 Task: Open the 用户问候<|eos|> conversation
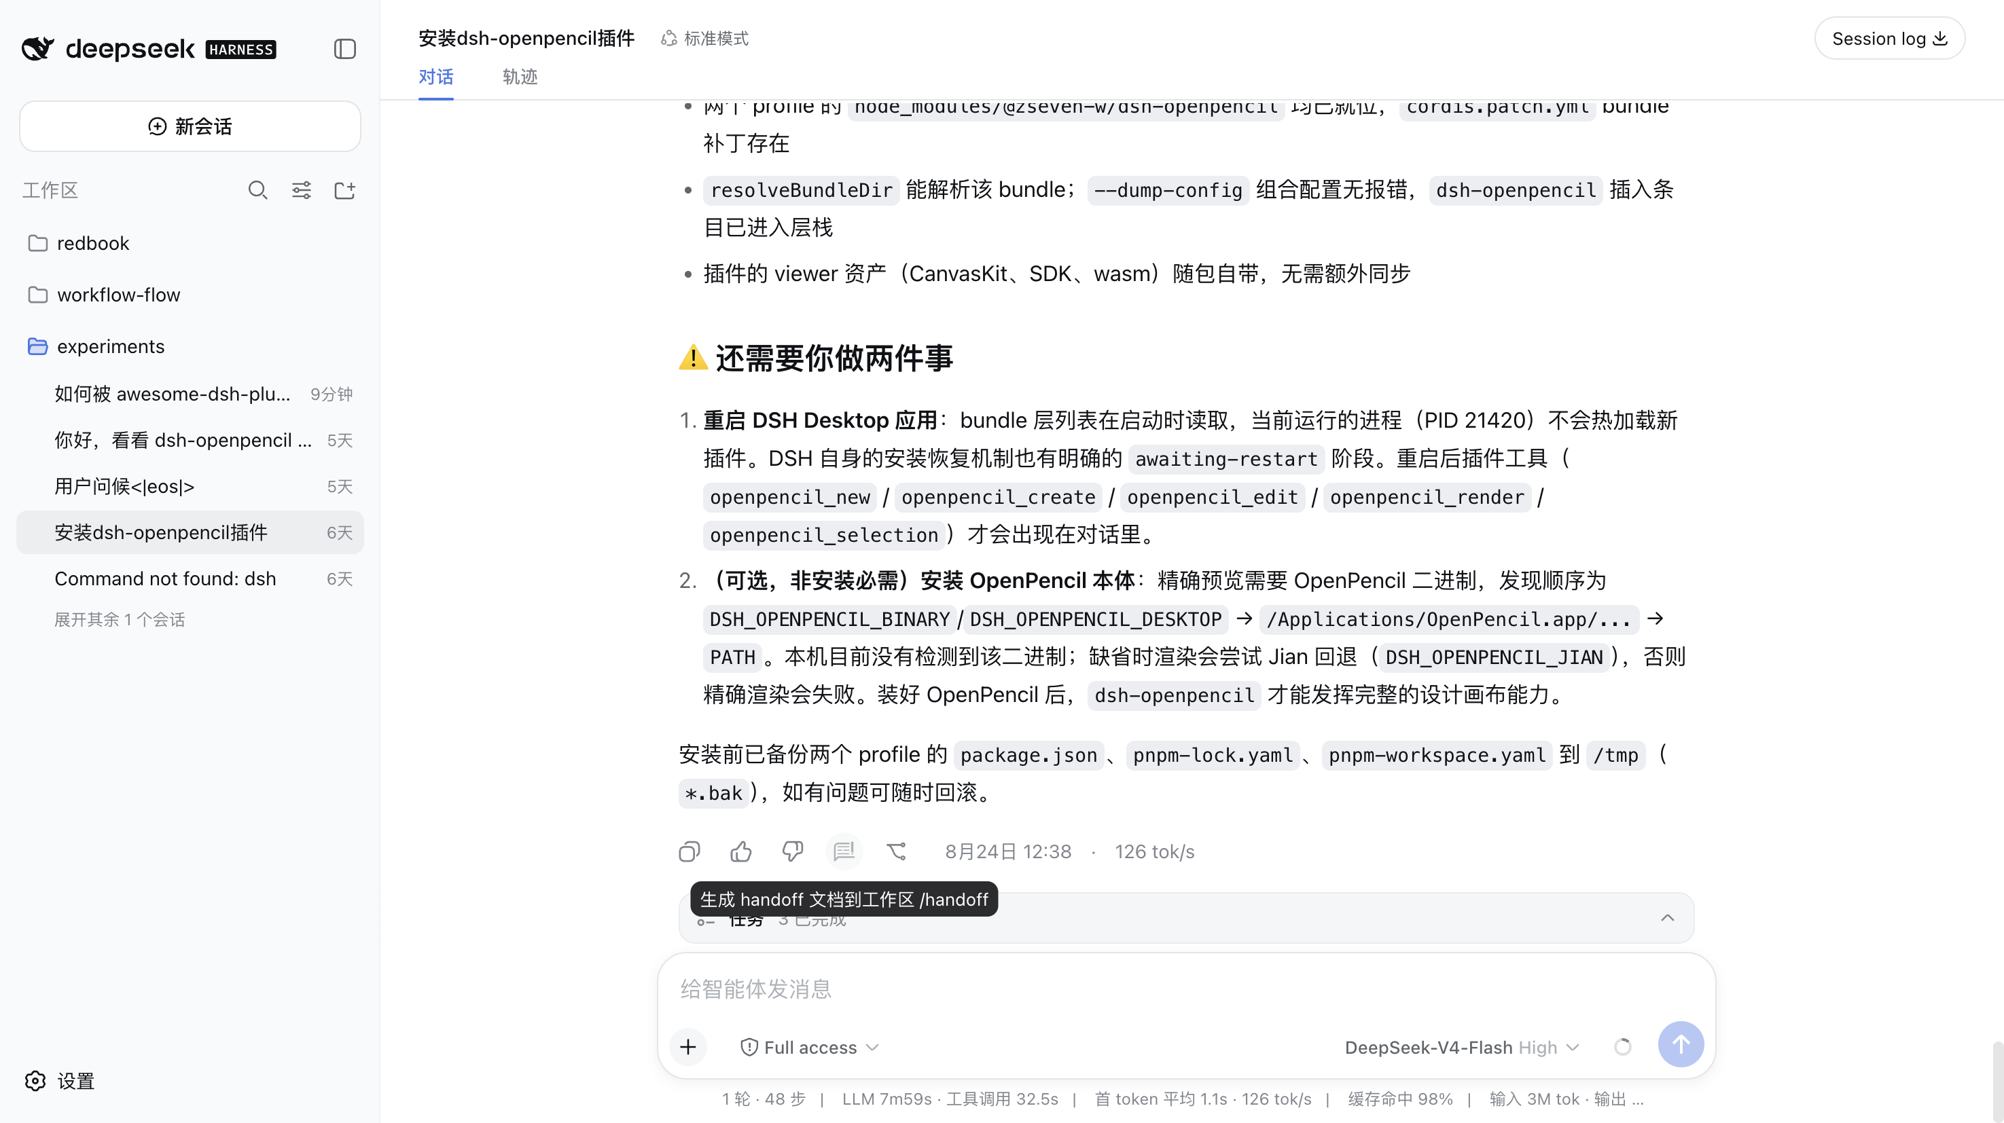tap(190, 486)
